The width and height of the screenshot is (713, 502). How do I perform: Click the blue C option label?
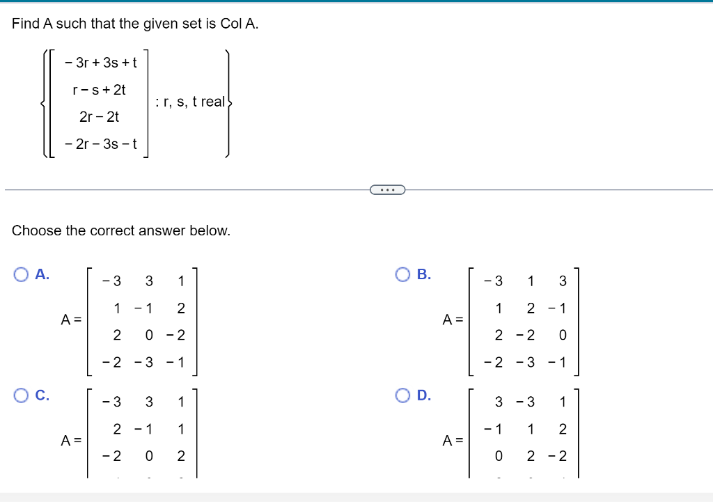(x=42, y=395)
